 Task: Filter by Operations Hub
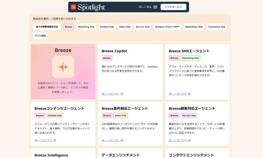click(194, 27)
